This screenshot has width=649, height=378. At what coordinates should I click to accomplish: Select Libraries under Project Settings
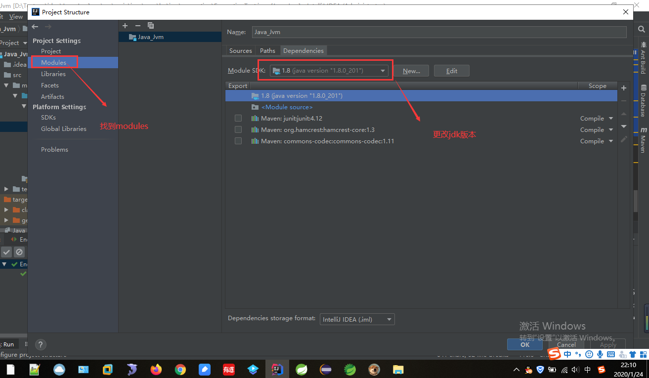tap(53, 74)
